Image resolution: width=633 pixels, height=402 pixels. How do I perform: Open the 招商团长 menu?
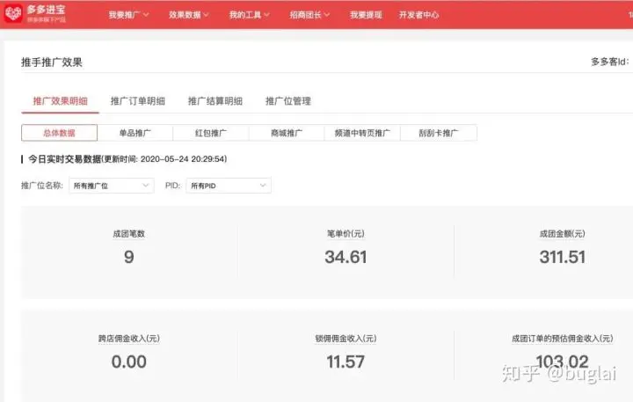click(309, 15)
